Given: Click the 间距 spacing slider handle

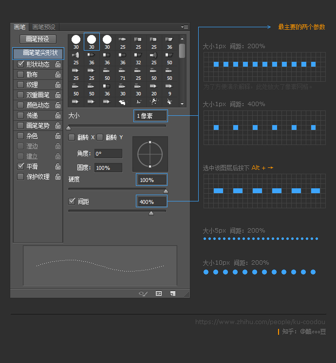Looking at the screenshot, I should click(151, 213).
